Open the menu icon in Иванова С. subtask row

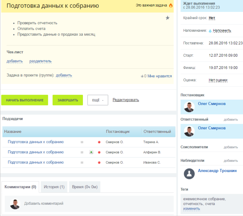click(x=82, y=163)
